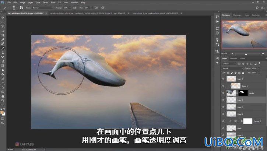Expand the Flow dropdown arrow

[92, 8]
